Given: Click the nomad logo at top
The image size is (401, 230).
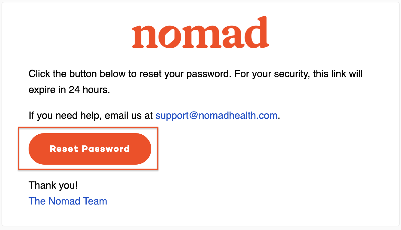Looking at the screenshot, I should [200, 32].
